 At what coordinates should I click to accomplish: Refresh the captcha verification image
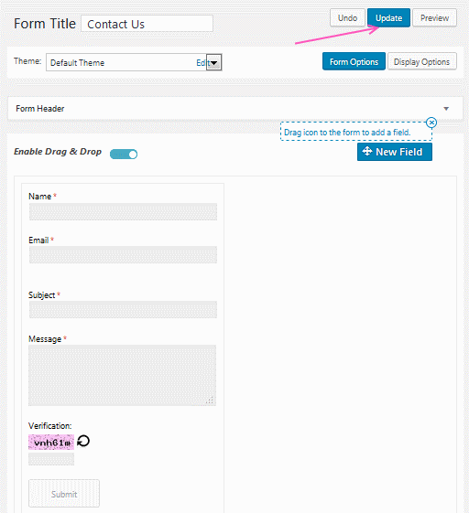point(83,441)
